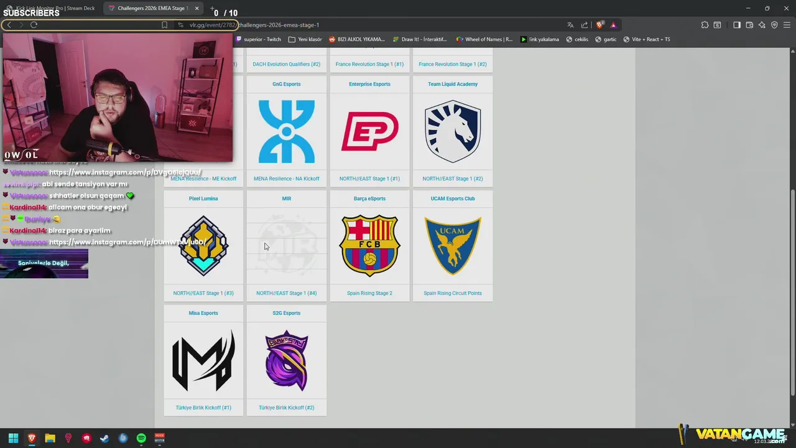Open Leo AI sparkle icon
Image resolution: width=796 pixels, height=448 pixels.
click(x=762, y=25)
